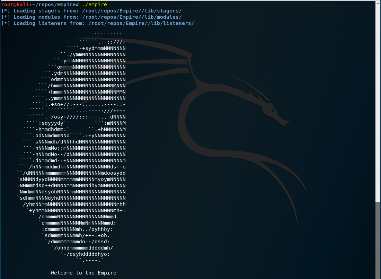Click the [*] marker on the stagers line
This screenshot has width=381, height=279.
pos(6,11)
